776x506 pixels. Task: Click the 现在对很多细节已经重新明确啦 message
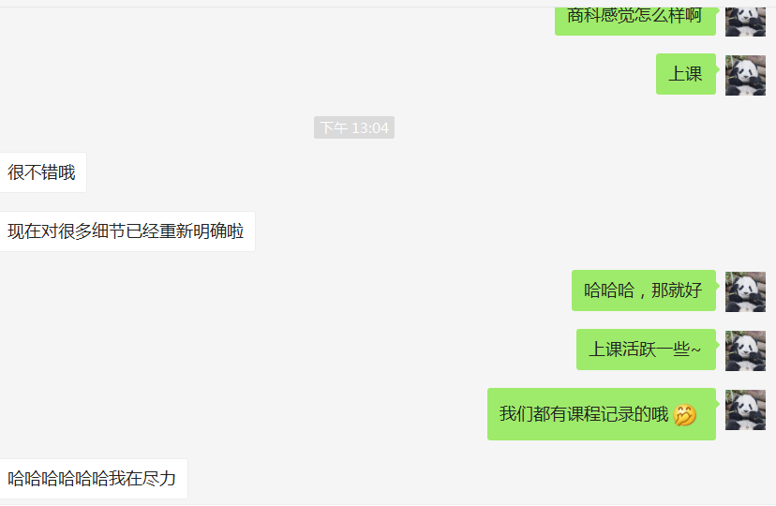coord(127,231)
